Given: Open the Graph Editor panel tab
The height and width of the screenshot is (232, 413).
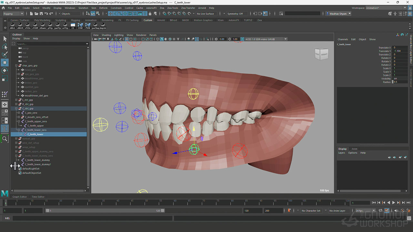Looking at the screenshot, I should point(20,197).
